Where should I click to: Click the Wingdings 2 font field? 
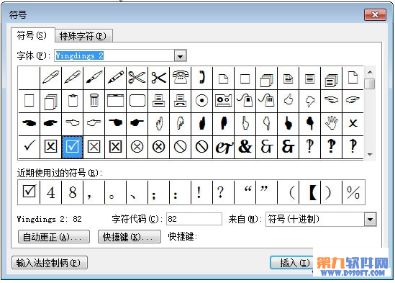click(114, 55)
